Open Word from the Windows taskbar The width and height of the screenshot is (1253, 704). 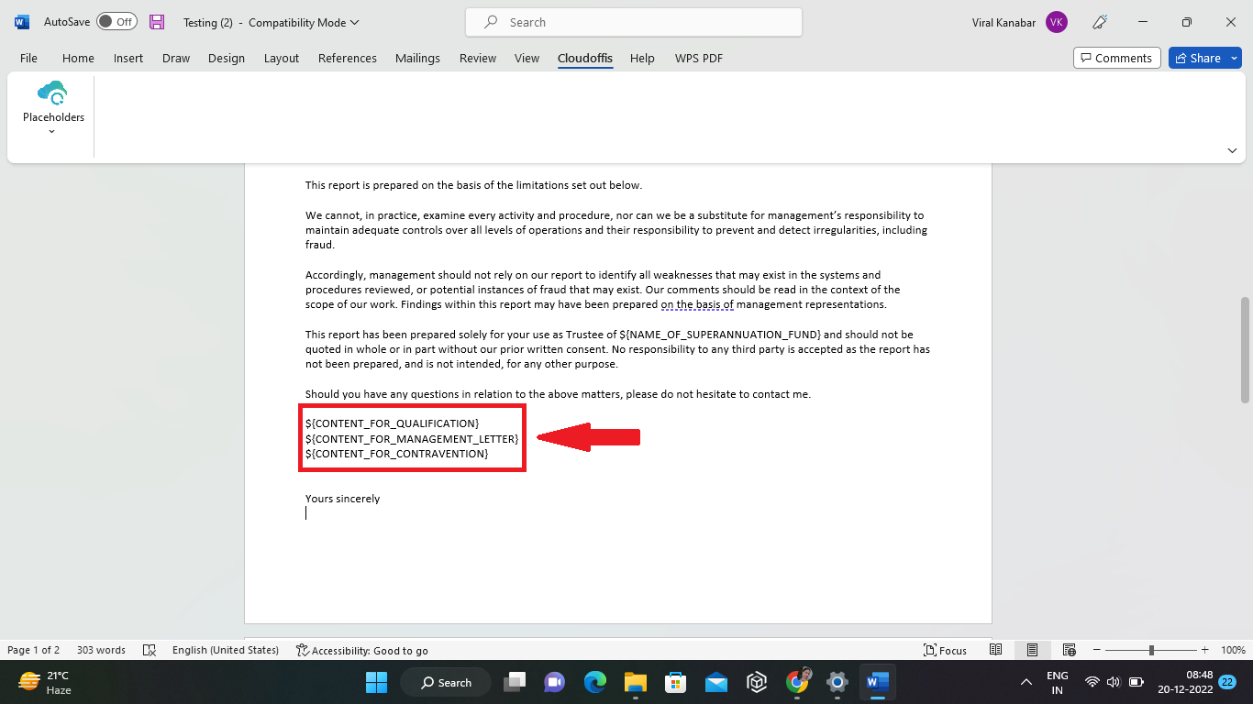coord(878,682)
